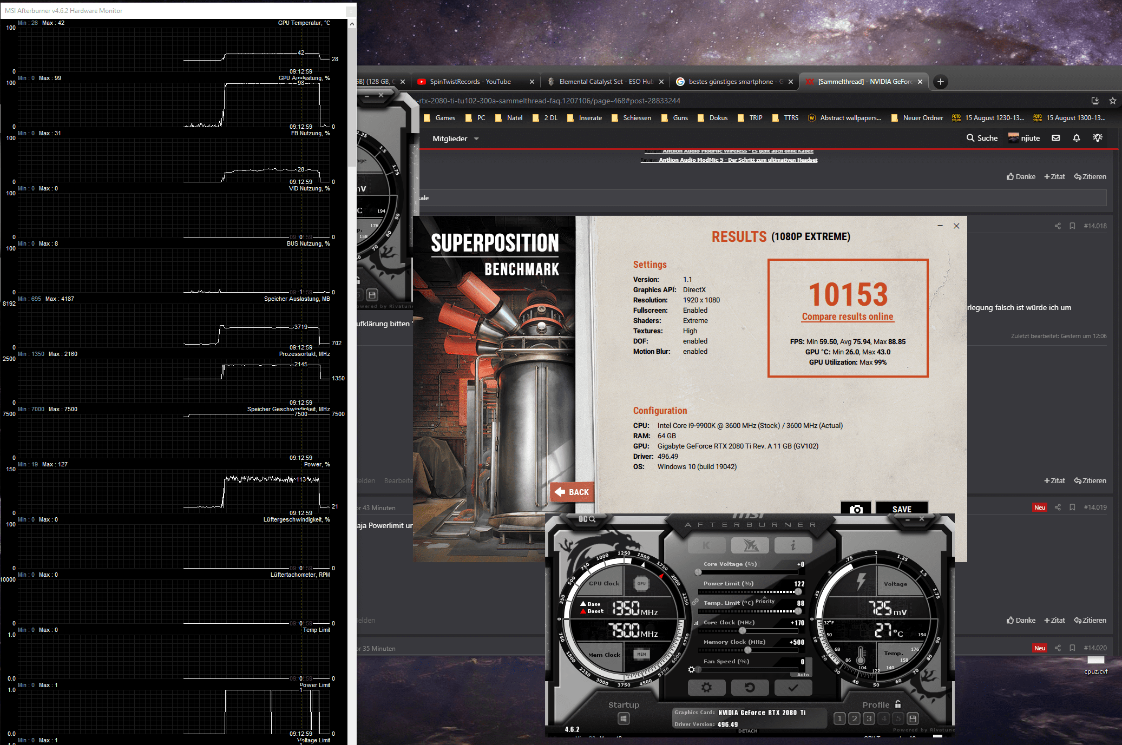The width and height of the screenshot is (1122, 745).
Task: Open Abstract wallpapers bookmark
Action: coord(844,118)
